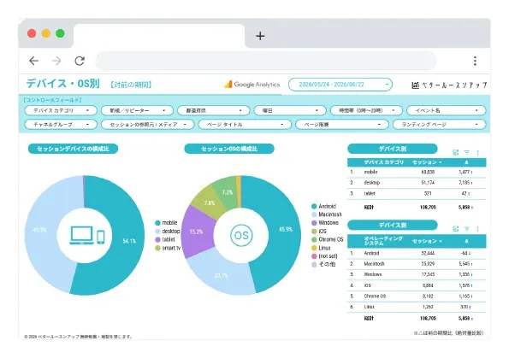Click the 7.8% iOS segment of OS donut

(210, 203)
